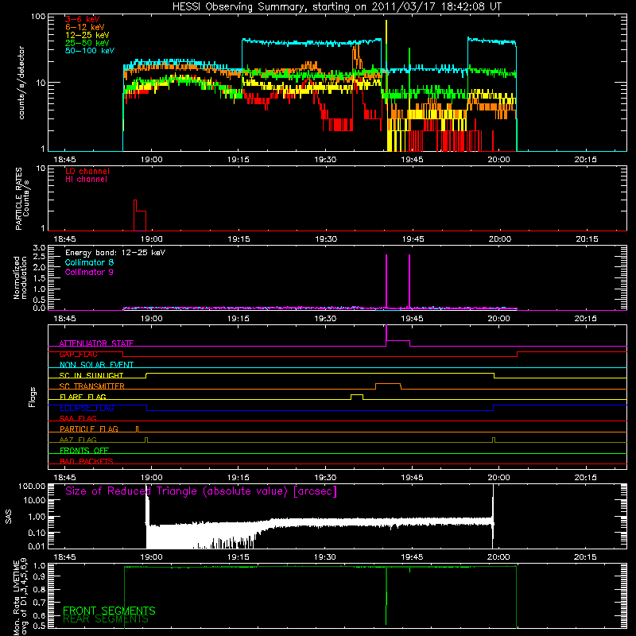Click the GAP_FLAG label
The image size is (636, 636).
(x=78, y=354)
